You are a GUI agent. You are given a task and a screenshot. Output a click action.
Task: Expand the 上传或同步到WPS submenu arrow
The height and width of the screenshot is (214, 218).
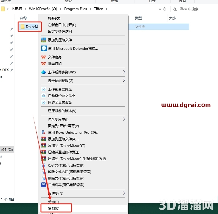(x=124, y=72)
